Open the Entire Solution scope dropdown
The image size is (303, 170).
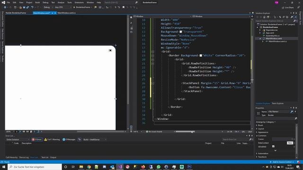click(x=18, y=139)
